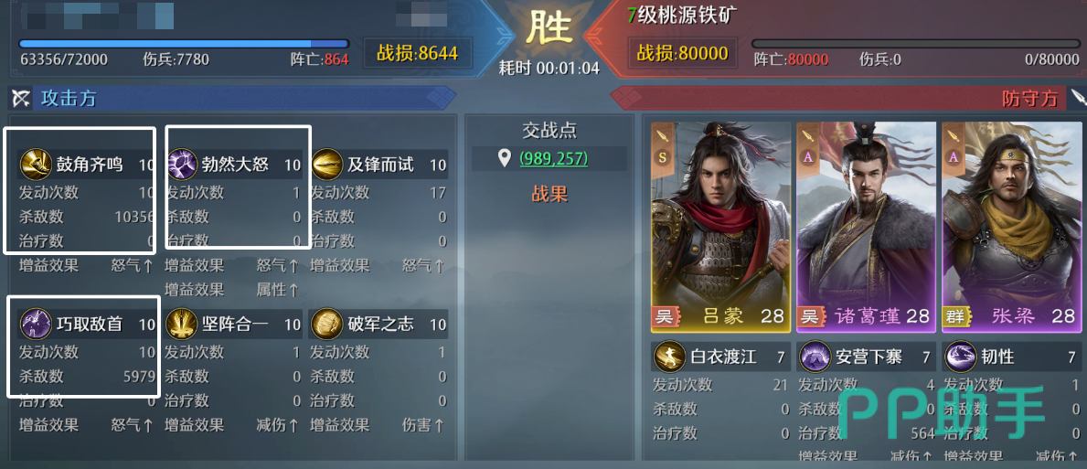Image resolution: width=1087 pixels, height=469 pixels.
Task: Switch to the 防守方 defender tab
Action: coord(1028,99)
